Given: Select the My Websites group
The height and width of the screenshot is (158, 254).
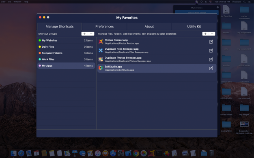Looking at the screenshot, I should (x=66, y=40).
